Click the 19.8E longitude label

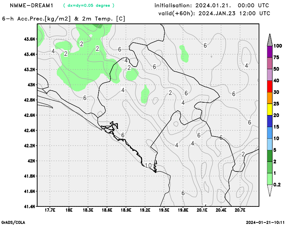point(183,210)
